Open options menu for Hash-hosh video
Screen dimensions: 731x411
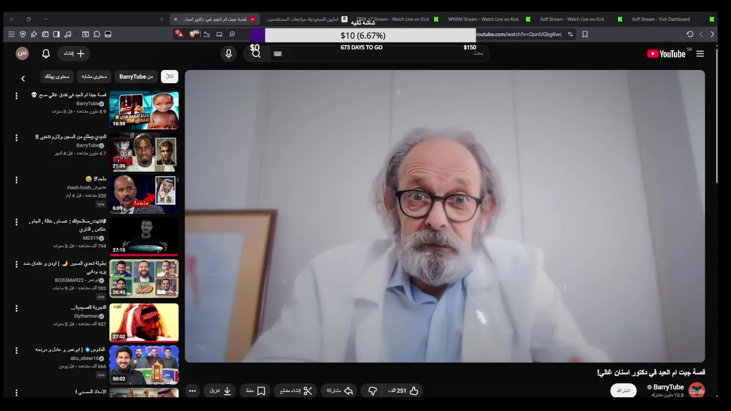pos(16,180)
